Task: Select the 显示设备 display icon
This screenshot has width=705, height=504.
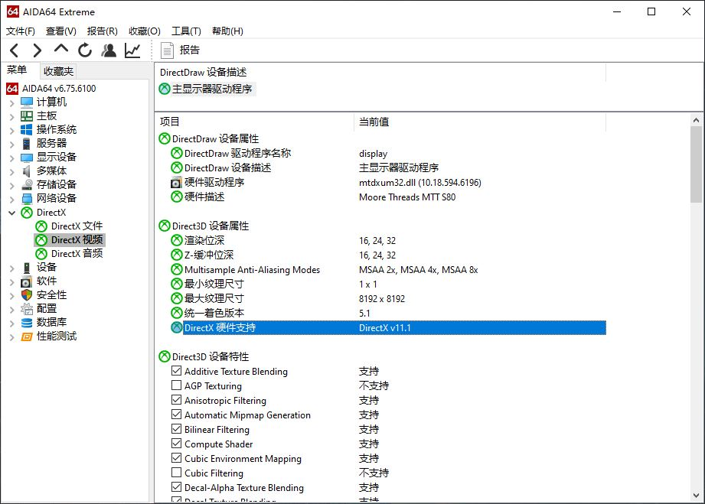Action: [x=27, y=158]
